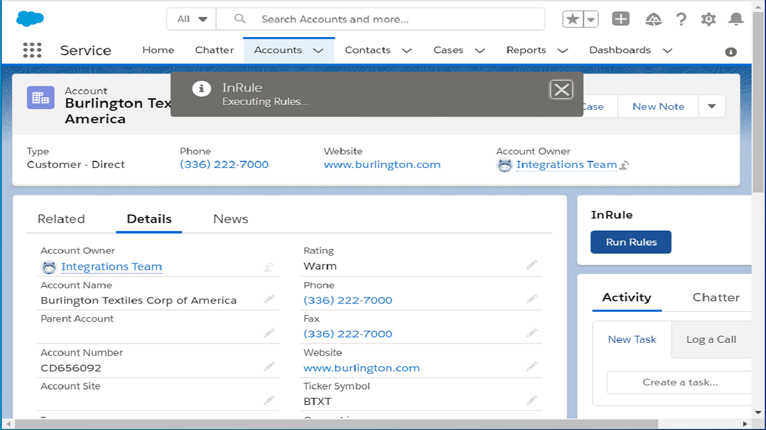Open the Contacts navigation tab
This screenshot has width=766, height=430.
pos(367,50)
